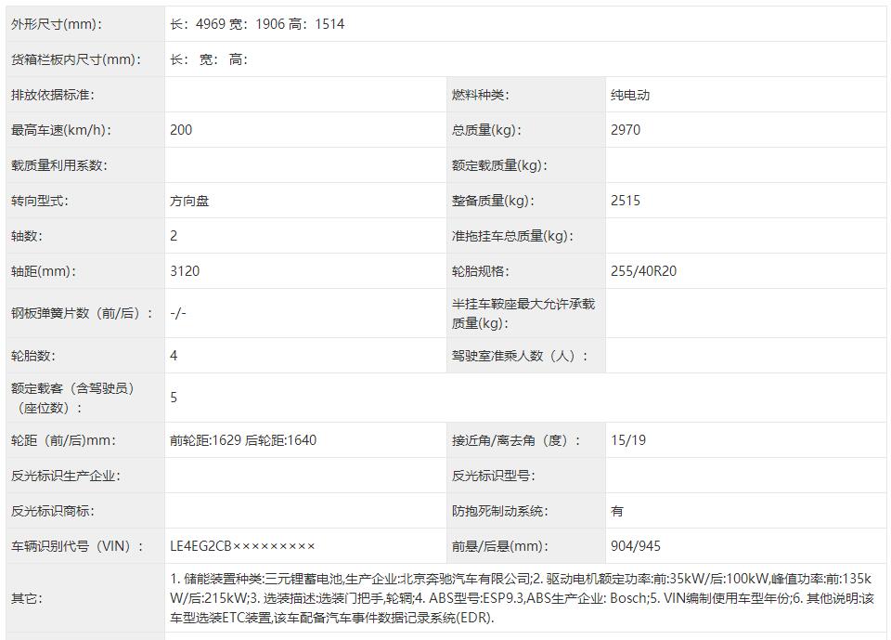Select the 外形尺寸(mm) label
The height and width of the screenshot is (640, 891).
coord(57,24)
